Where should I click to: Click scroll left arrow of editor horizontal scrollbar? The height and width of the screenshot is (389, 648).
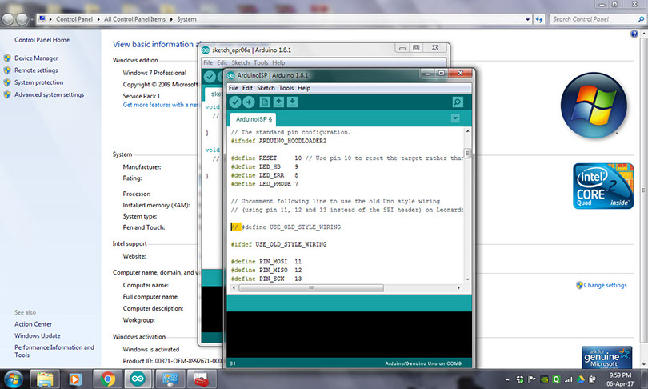tap(234, 287)
